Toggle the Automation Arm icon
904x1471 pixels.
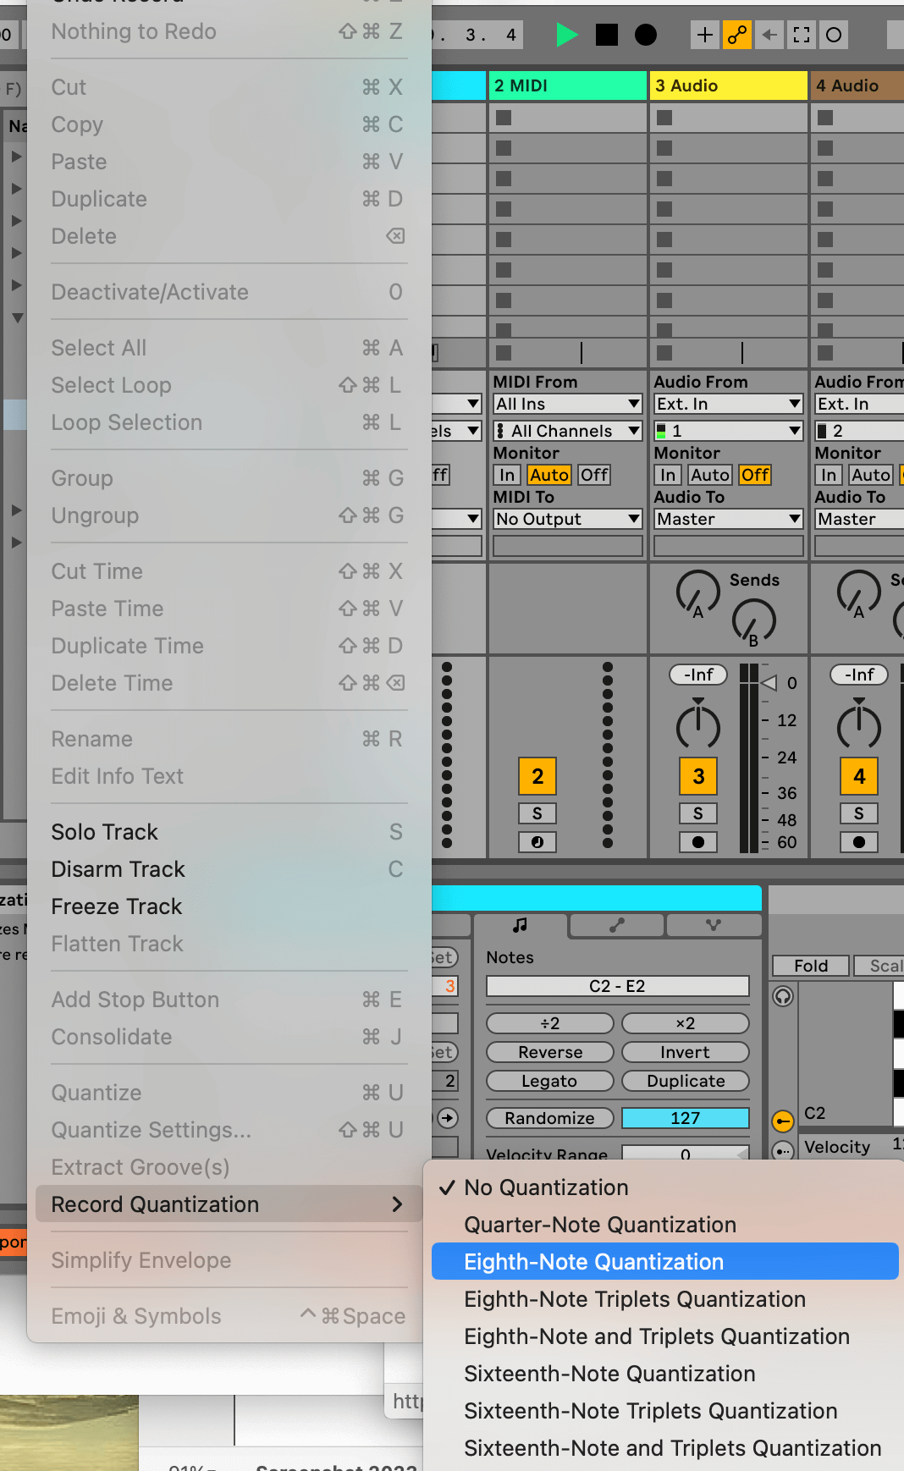coord(737,35)
